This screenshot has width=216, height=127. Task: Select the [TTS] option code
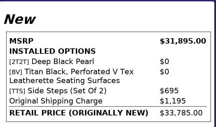pyautogui.click(x=17, y=91)
